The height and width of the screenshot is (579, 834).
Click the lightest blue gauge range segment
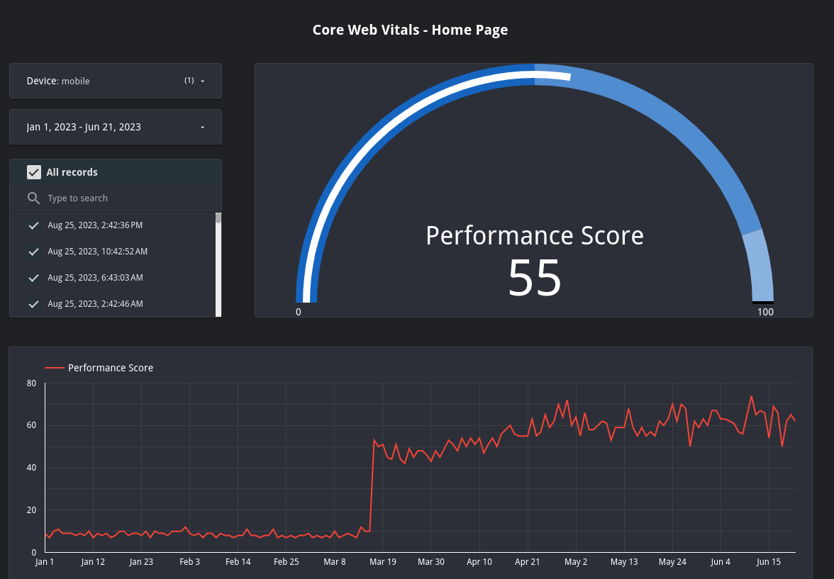tap(760, 267)
